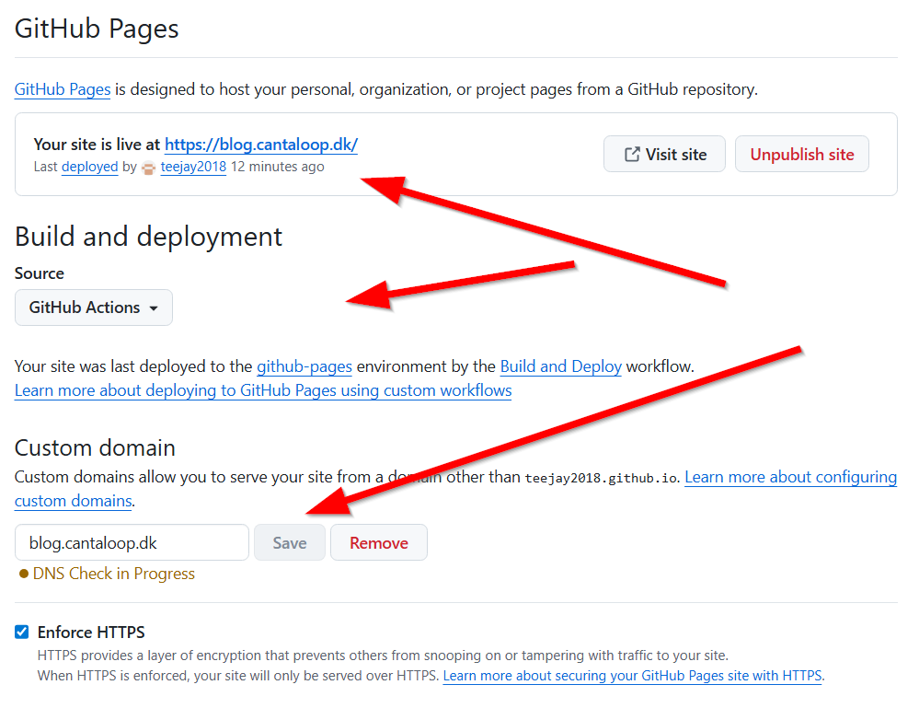
Task: Click the caret arrow beside GitHub Actions
Action: click(154, 308)
